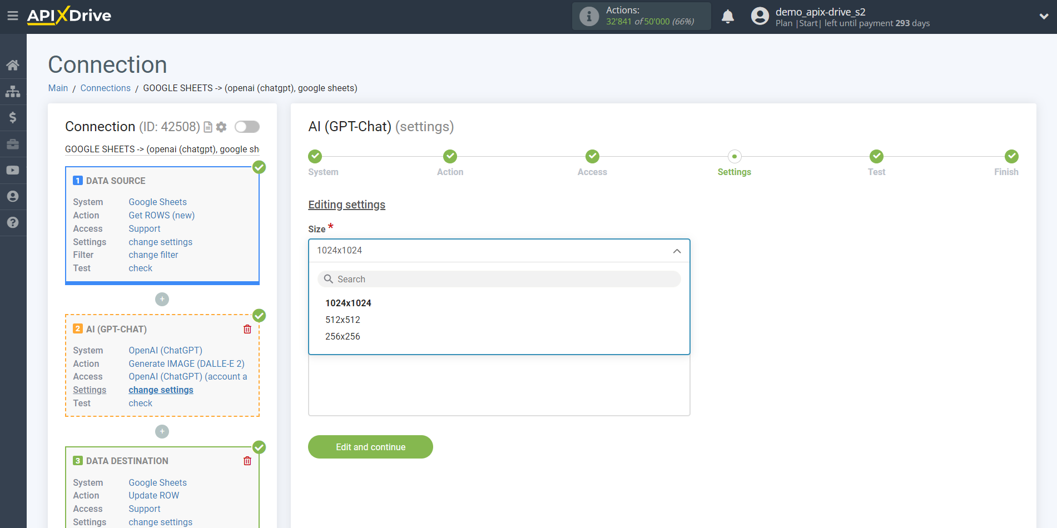Image resolution: width=1057 pixels, height=528 pixels.
Task: Open the YouTube video sidebar icon
Action: tap(13, 170)
